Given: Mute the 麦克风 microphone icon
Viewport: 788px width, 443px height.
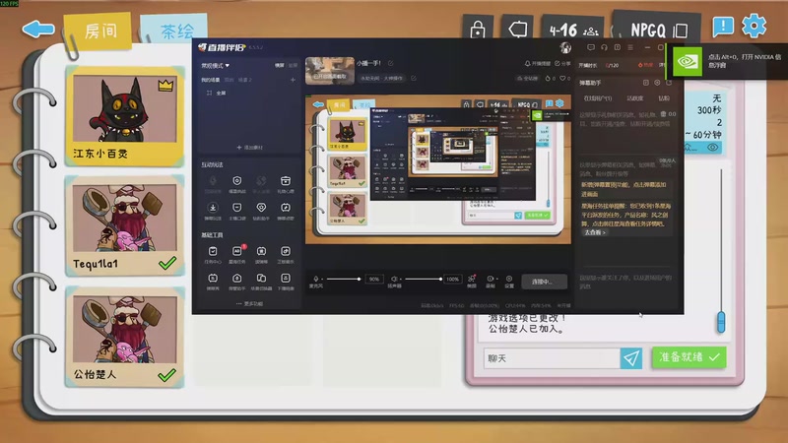Looking at the screenshot, I should pos(315,279).
